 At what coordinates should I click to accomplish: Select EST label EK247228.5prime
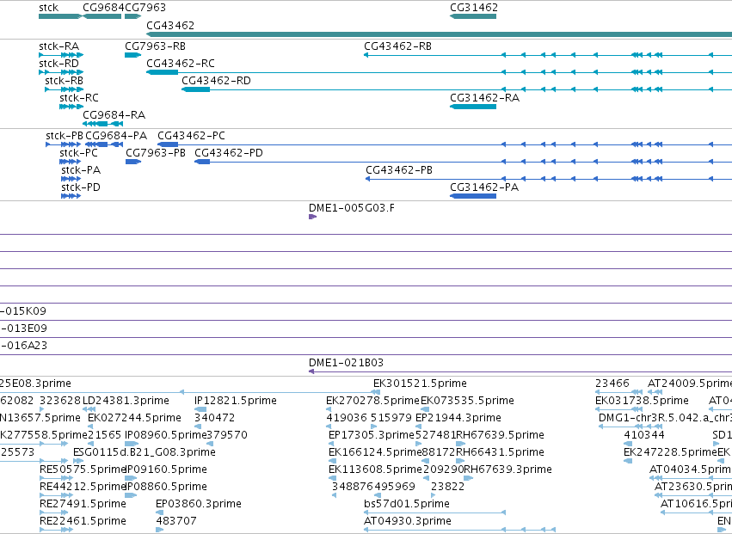670,453
